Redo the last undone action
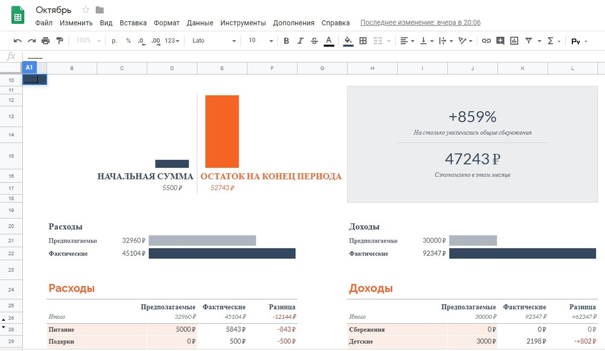Screen dimensions: 605x351 (x=32, y=41)
